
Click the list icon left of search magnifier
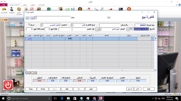click(27, 18)
